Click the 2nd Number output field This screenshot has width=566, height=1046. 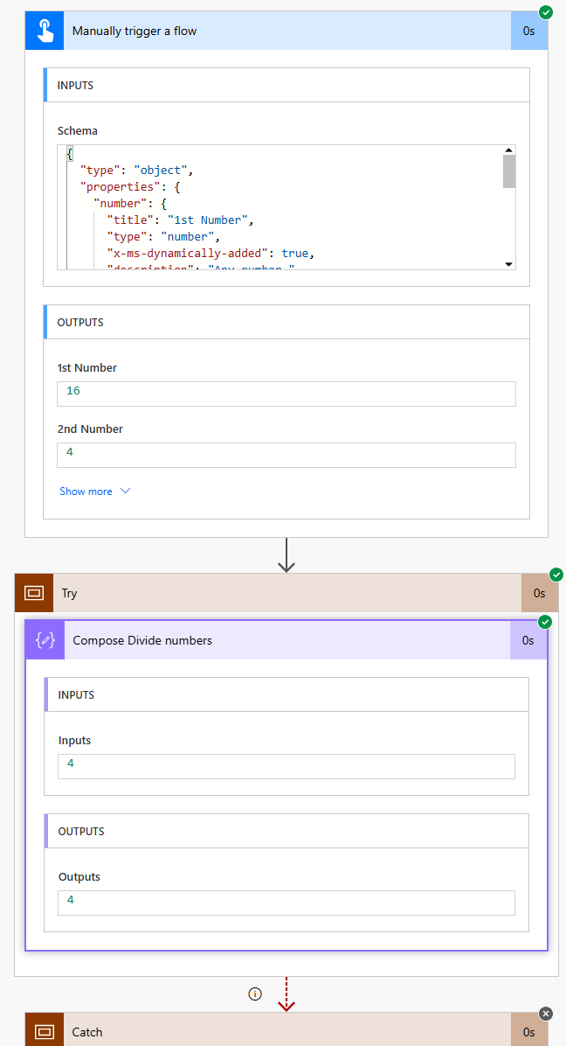pos(286,455)
